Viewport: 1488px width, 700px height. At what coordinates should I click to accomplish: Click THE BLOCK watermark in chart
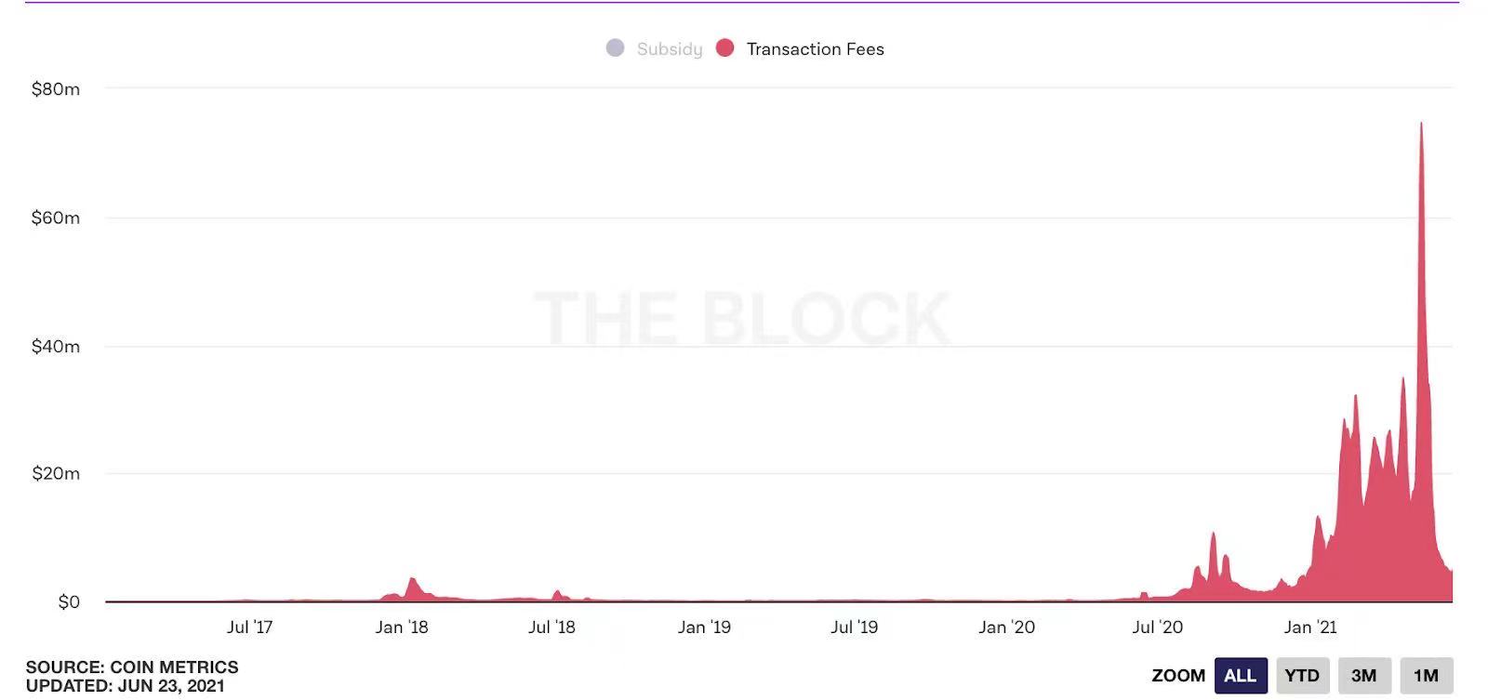tap(741, 318)
